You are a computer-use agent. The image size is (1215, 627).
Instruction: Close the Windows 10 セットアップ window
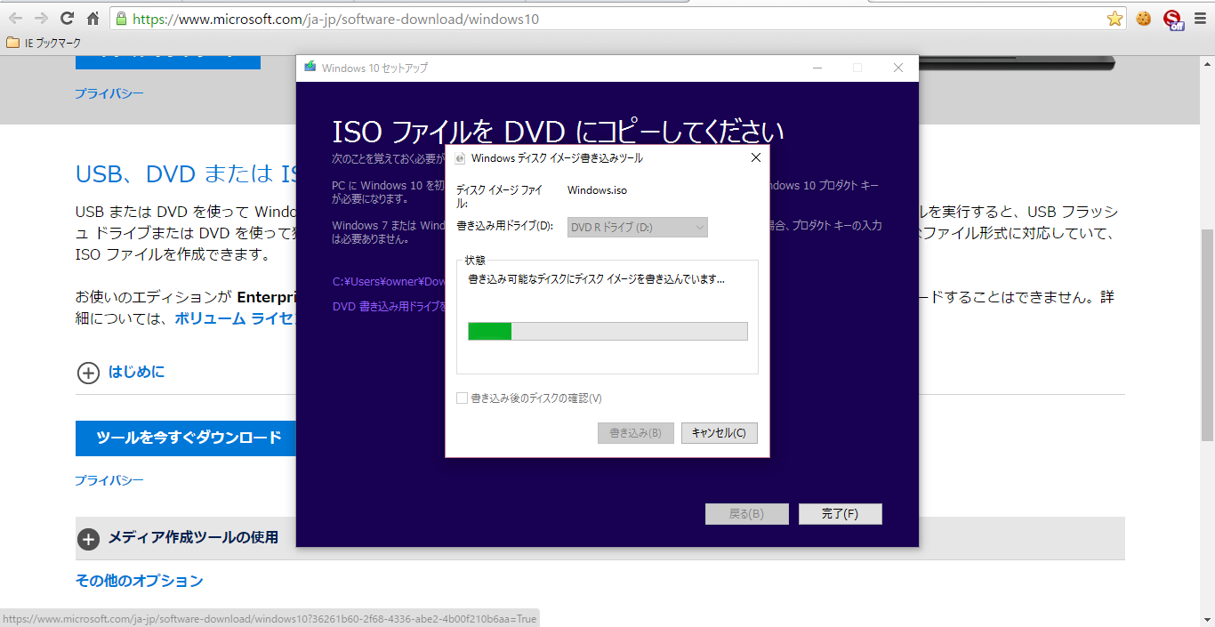click(x=898, y=68)
